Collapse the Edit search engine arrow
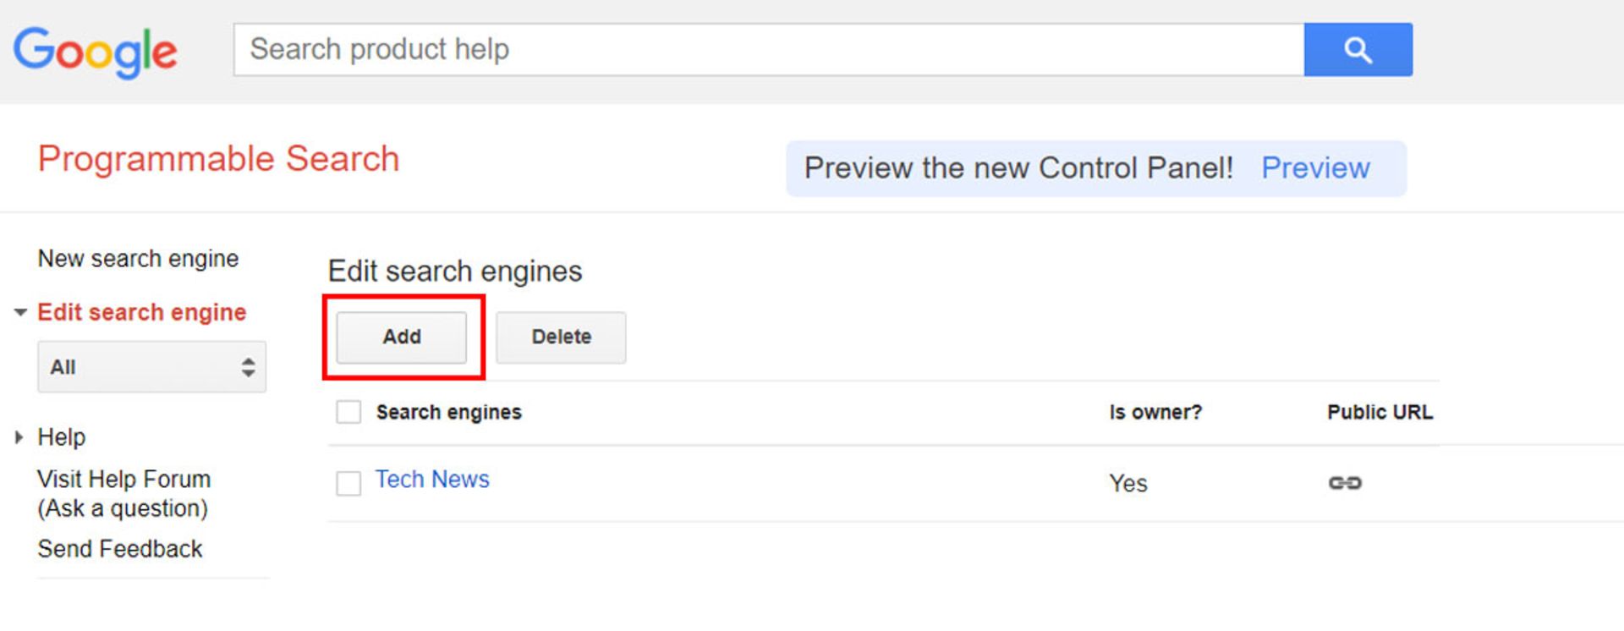 pos(20,313)
